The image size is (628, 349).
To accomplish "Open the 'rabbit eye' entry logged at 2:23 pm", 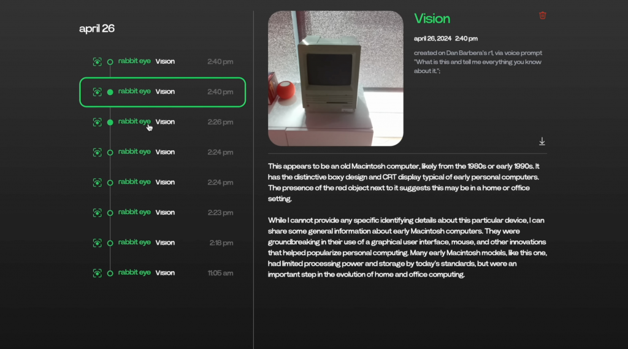I will [x=134, y=212].
